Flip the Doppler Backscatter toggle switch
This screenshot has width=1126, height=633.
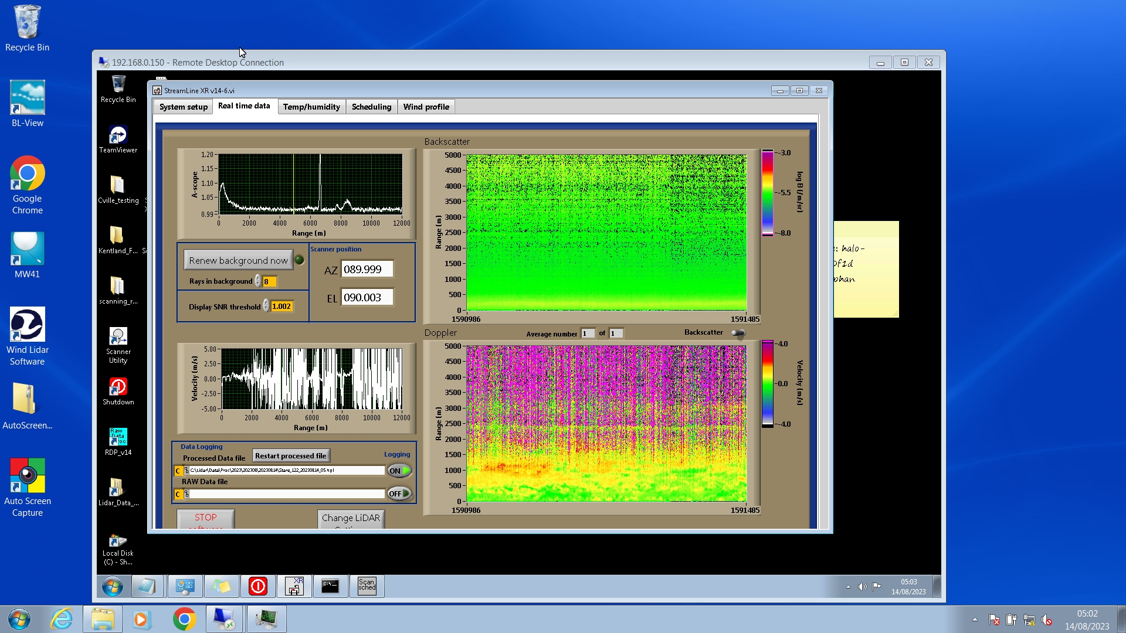(738, 333)
